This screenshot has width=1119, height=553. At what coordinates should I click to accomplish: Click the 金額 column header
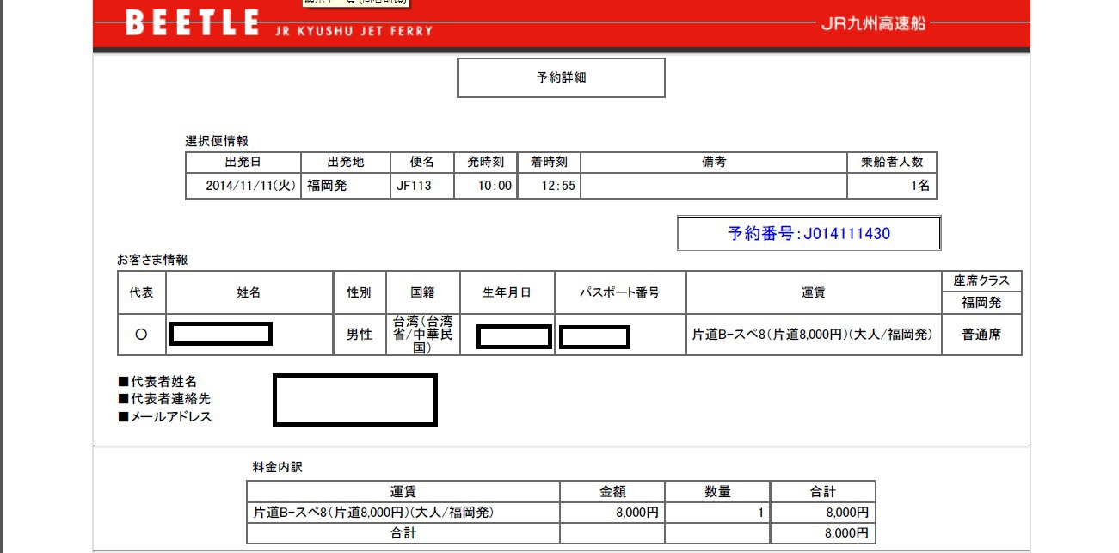(612, 492)
